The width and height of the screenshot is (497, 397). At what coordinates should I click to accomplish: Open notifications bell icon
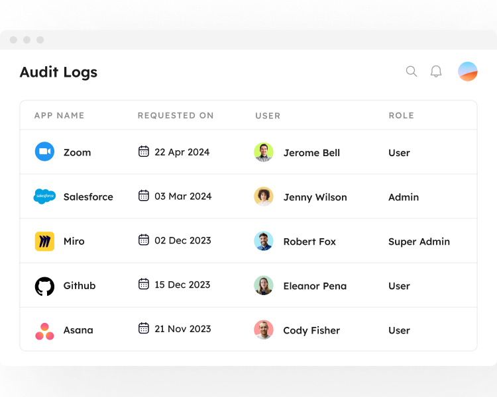[x=436, y=71]
